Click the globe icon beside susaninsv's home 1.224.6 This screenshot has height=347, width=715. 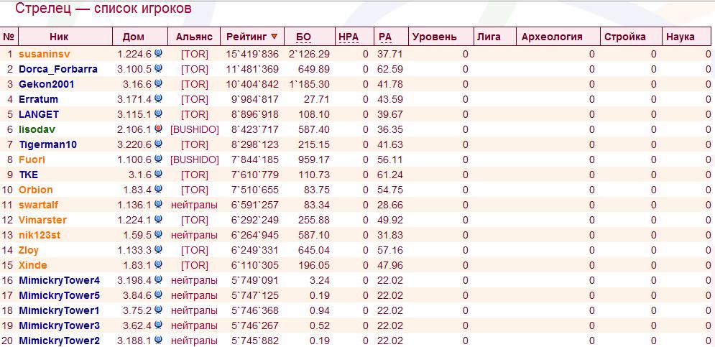(158, 53)
